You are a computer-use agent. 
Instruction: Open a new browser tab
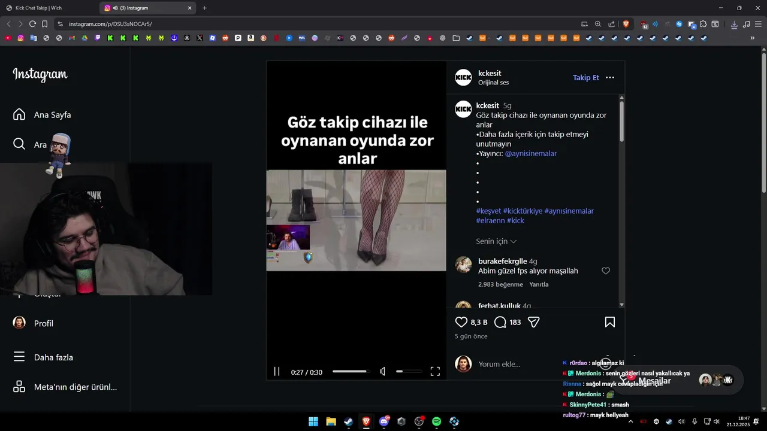pyautogui.click(x=204, y=8)
